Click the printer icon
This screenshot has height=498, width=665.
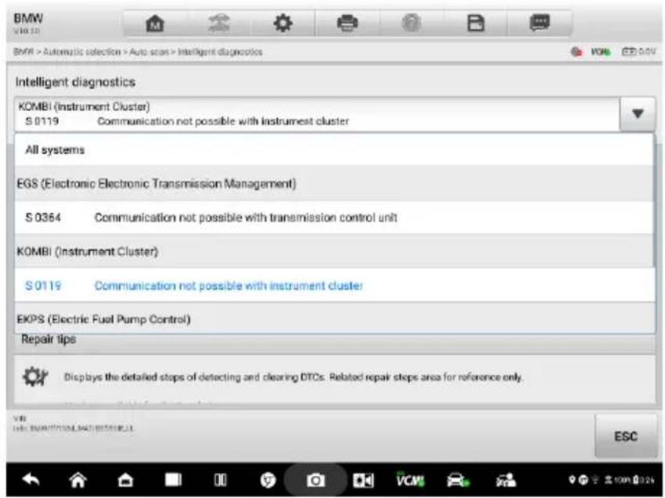coord(347,23)
